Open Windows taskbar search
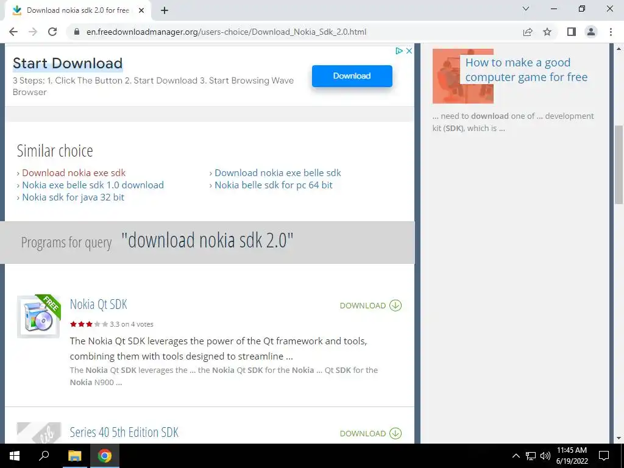 point(44,456)
